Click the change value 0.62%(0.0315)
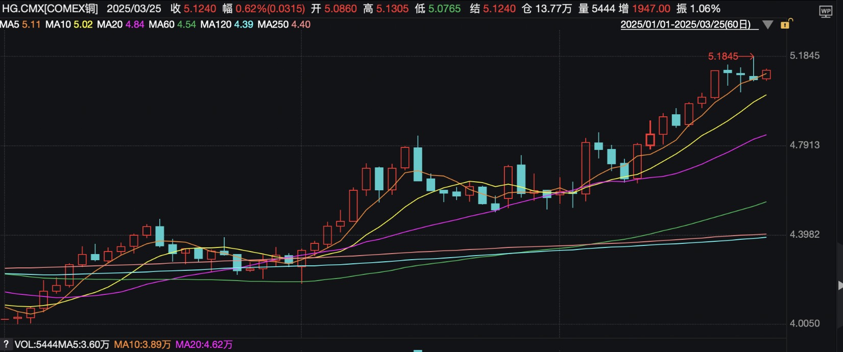The width and height of the screenshot is (843, 352). (270, 9)
